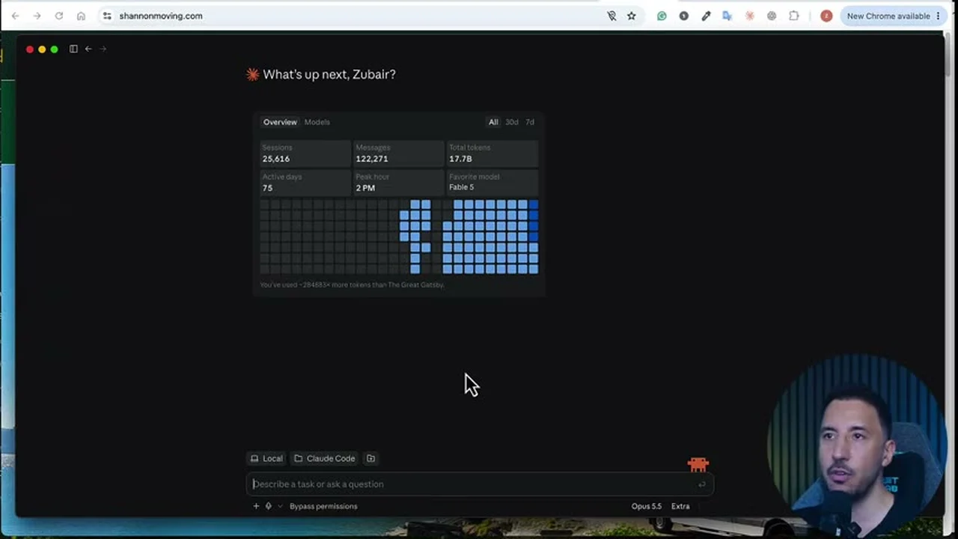
Task: Click the Active days 75 card
Action: click(x=305, y=182)
